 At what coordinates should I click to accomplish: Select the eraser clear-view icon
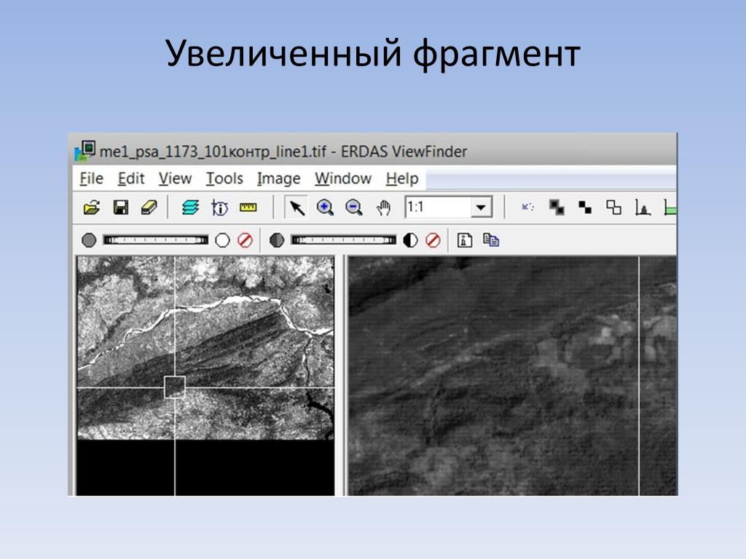pos(149,207)
